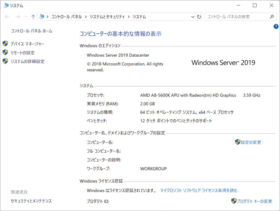Viewport: 280px width, 211px height.
Task: Click shield icon next to 設定の変更
Action: 238,142
